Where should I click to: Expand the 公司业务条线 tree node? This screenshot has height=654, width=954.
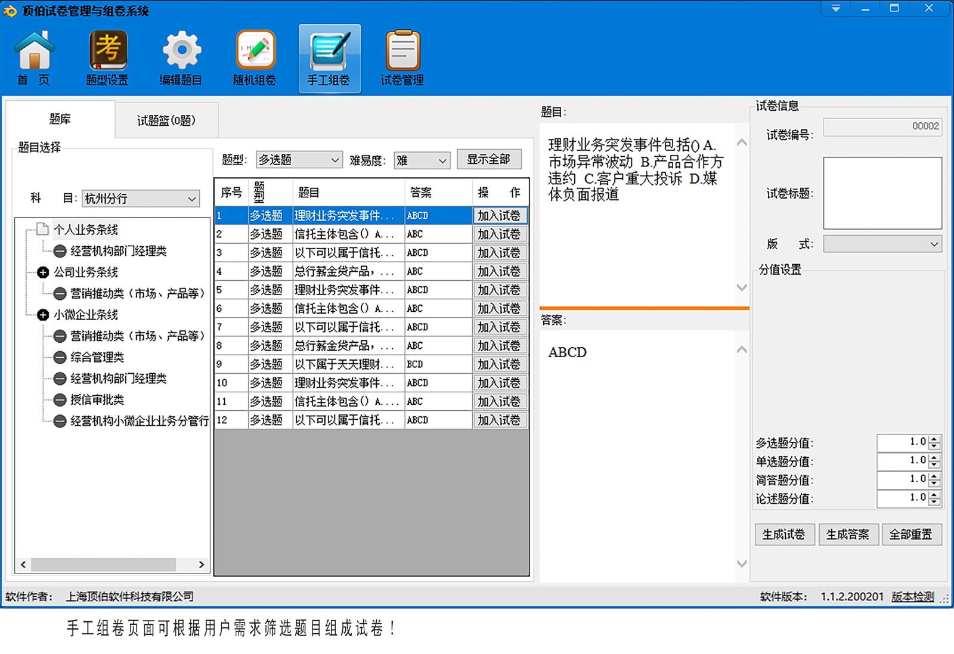click(43, 272)
